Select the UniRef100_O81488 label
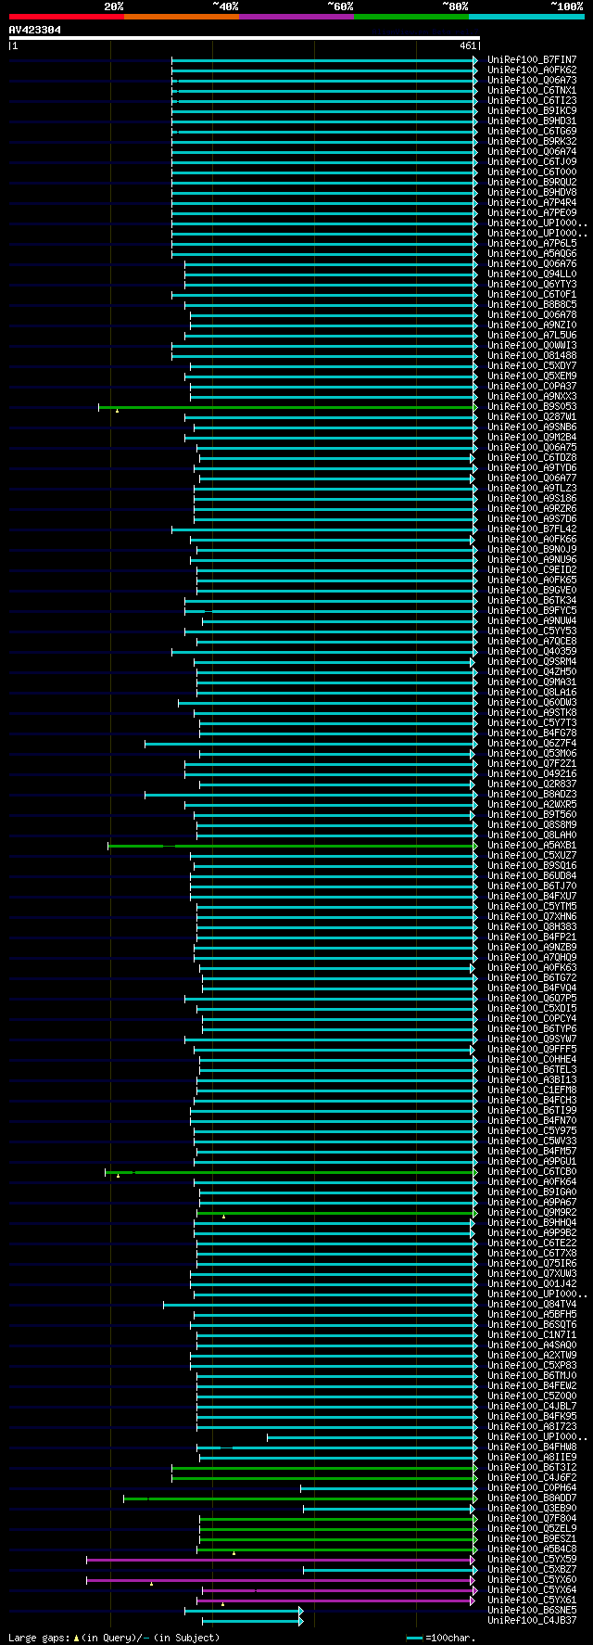593x1645 pixels. pos(532,356)
